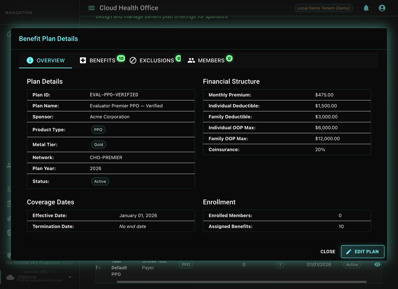Click the Members count badge
Viewport: 398px width, 289px height.
coord(229,59)
